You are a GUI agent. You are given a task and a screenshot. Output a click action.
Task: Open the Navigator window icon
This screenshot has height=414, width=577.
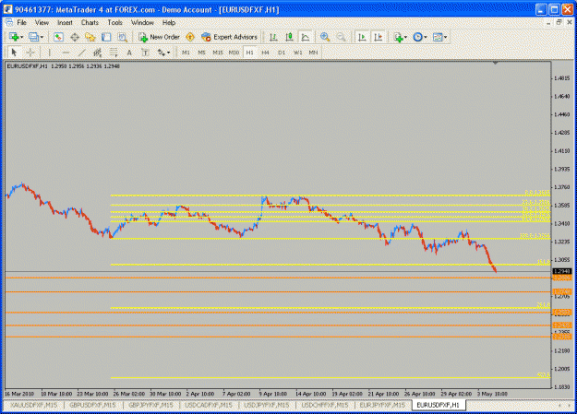(90, 37)
